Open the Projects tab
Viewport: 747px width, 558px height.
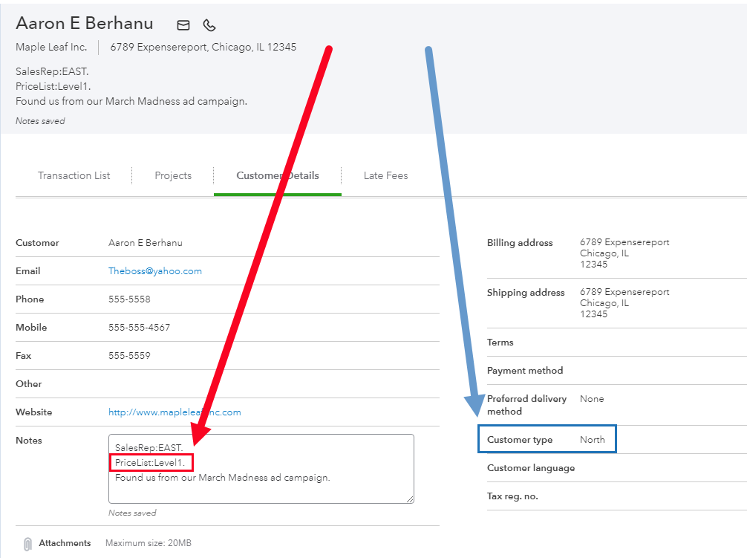pyautogui.click(x=173, y=176)
